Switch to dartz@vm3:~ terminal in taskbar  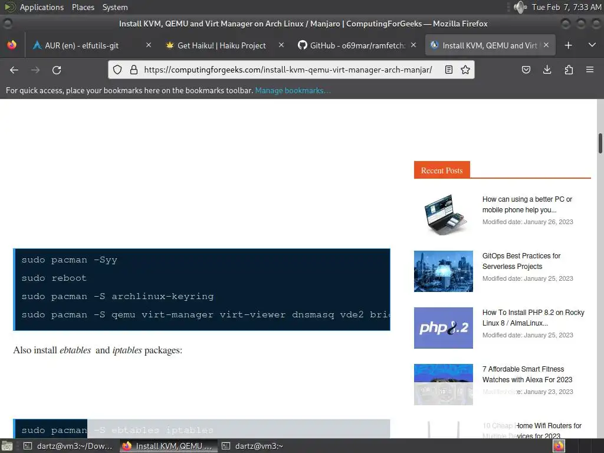252,446
